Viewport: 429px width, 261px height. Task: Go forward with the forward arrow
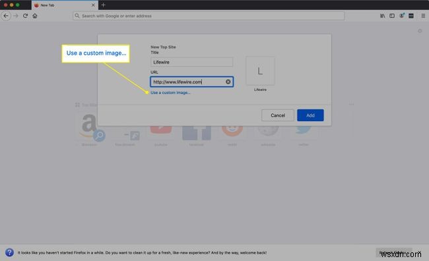coord(16,16)
